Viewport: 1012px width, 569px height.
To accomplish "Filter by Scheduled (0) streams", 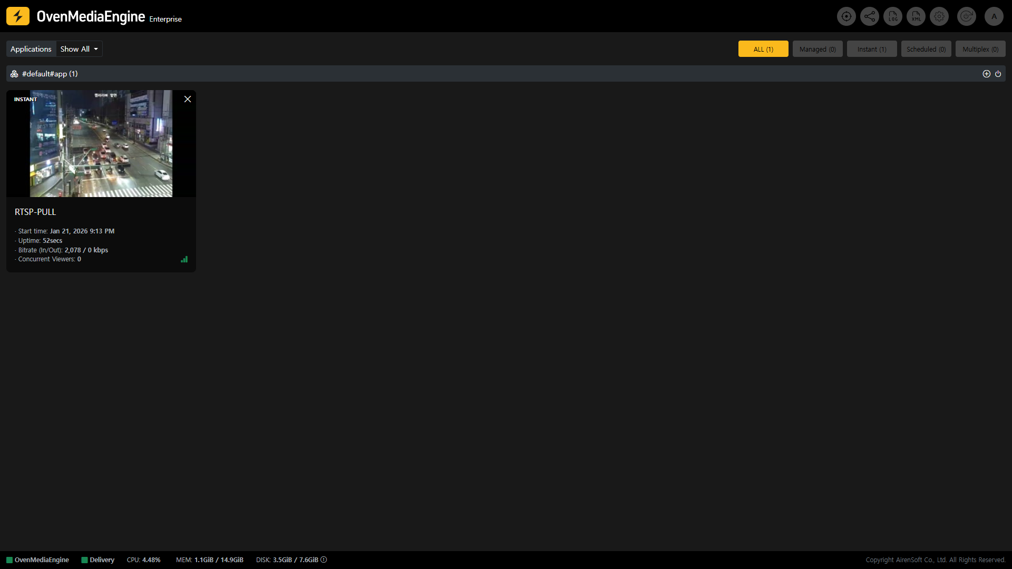I will 926,49.
